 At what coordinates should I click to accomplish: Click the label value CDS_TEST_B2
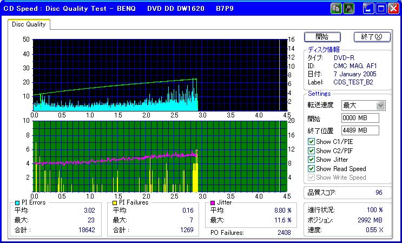point(353,82)
